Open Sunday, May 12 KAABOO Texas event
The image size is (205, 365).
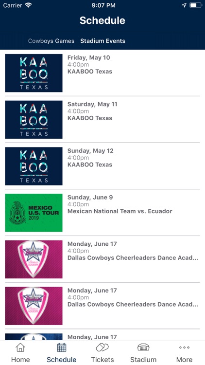coord(102,166)
